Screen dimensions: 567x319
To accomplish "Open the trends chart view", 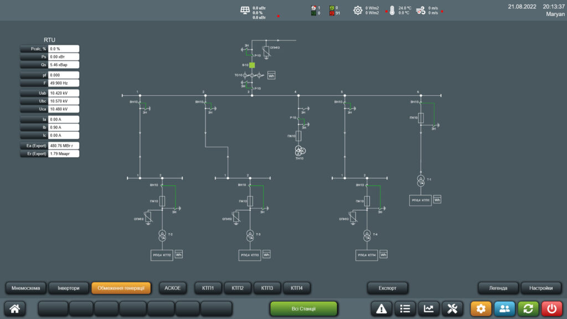I will click(x=430, y=308).
